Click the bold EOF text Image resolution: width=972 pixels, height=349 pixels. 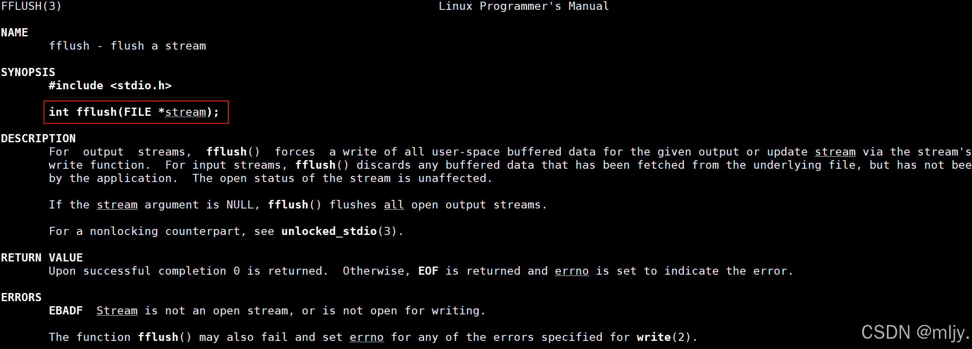[x=428, y=271]
